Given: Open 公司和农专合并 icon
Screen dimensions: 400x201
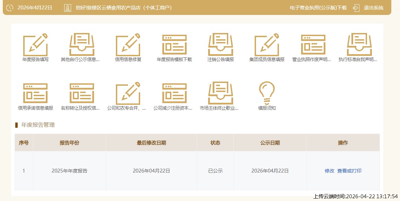Looking at the screenshot, I should pos(128,93).
